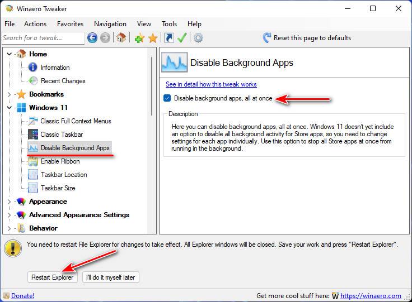Add this page to bookmarks with the plus-star icon
This screenshot has width=412, height=302.
click(139, 38)
